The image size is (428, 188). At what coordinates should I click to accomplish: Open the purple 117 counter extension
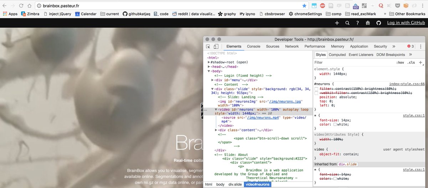(x=356, y=6)
